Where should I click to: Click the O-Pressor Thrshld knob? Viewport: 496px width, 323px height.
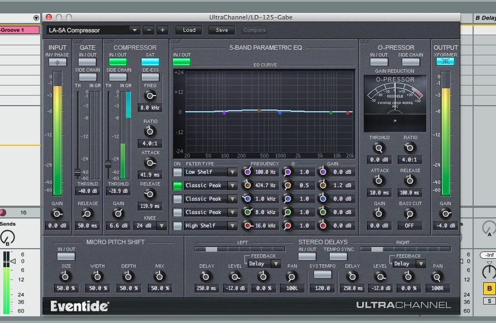click(x=379, y=148)
